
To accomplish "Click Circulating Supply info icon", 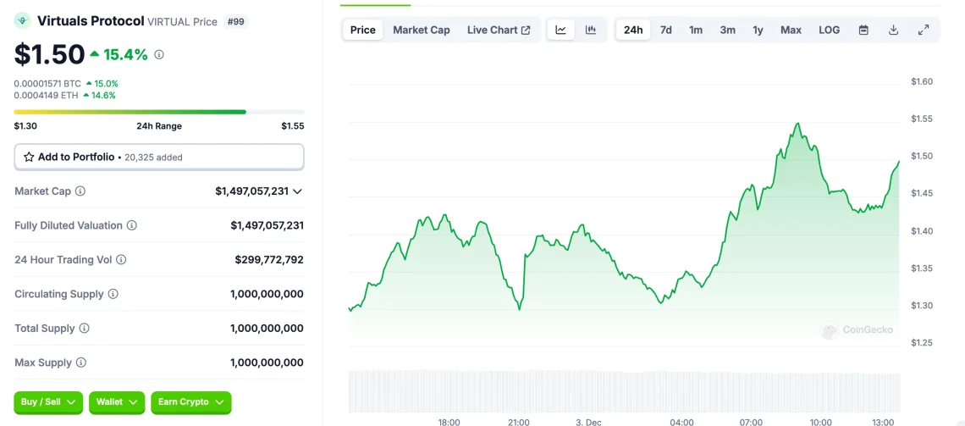I will (113, 294).
